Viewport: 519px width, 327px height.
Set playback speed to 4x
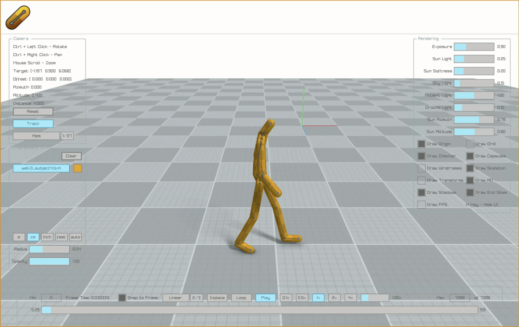[x=350, y=298]
